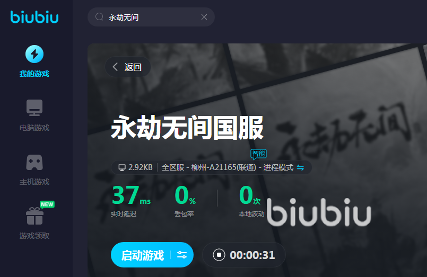Image resolution: width=427 pixels, height=277 pixels.
Task: Open the 游戏领取 gift box icon
Action: click(x=34, y=216)
